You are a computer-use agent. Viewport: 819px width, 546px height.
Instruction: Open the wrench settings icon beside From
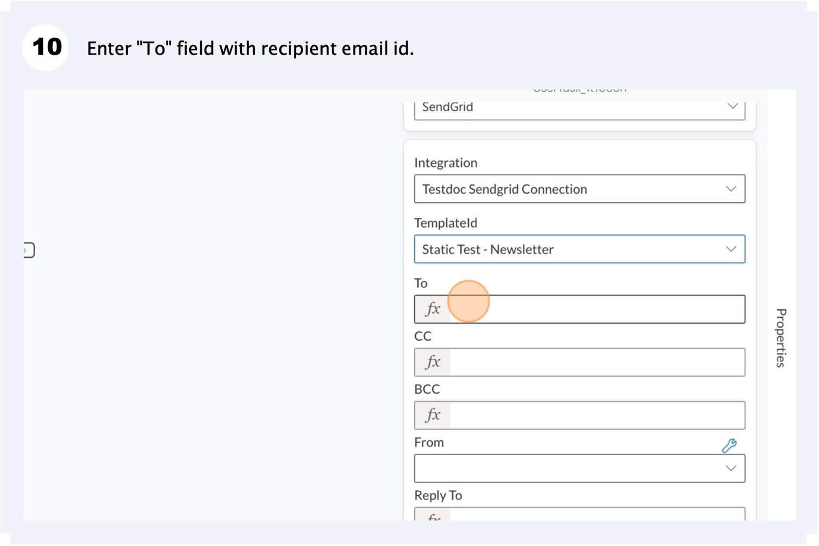(729, 445)
